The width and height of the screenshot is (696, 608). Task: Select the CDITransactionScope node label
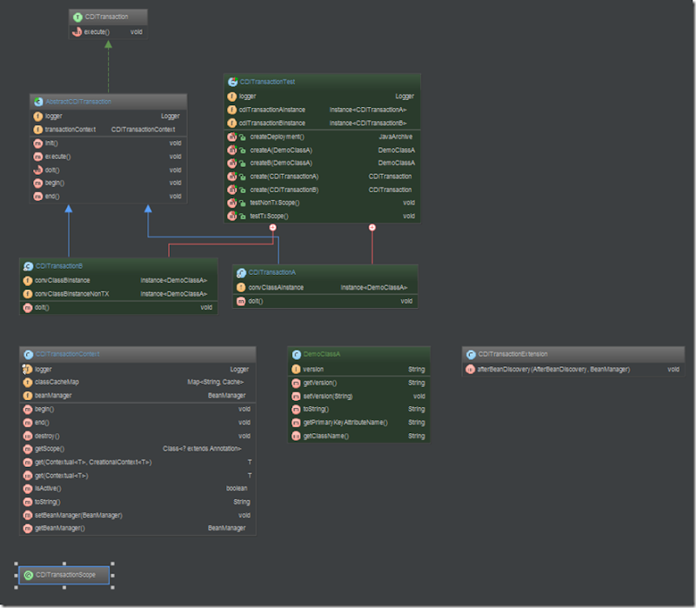(x=66, y=575)
